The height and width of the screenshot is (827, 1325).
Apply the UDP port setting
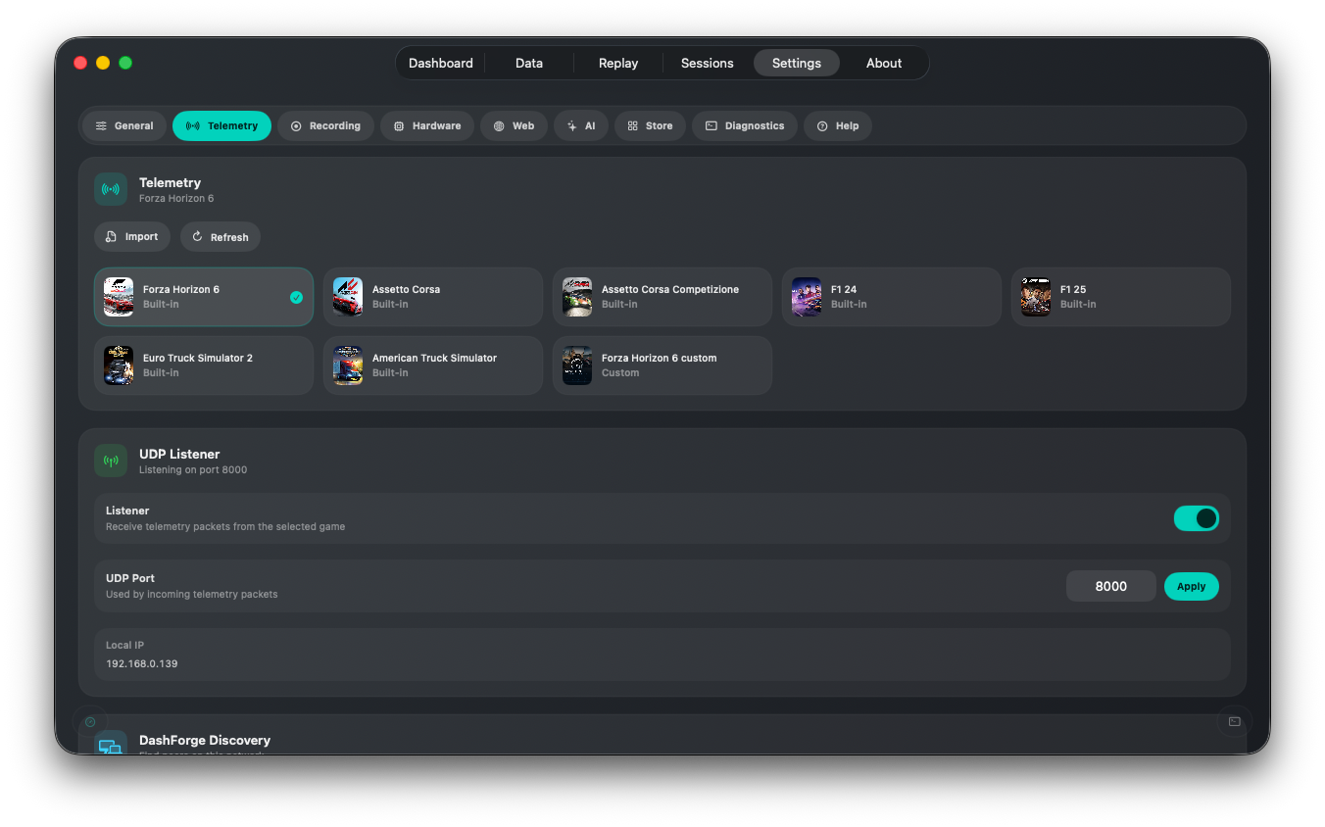[1192, 586]
